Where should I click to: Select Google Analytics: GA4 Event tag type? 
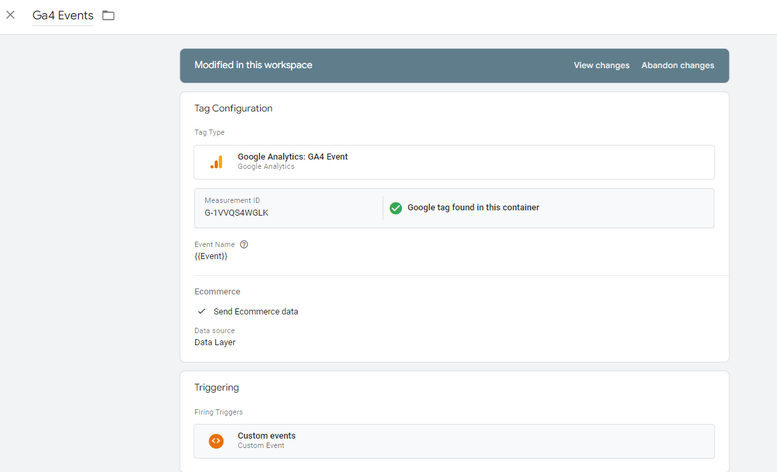tap(454, 162)
